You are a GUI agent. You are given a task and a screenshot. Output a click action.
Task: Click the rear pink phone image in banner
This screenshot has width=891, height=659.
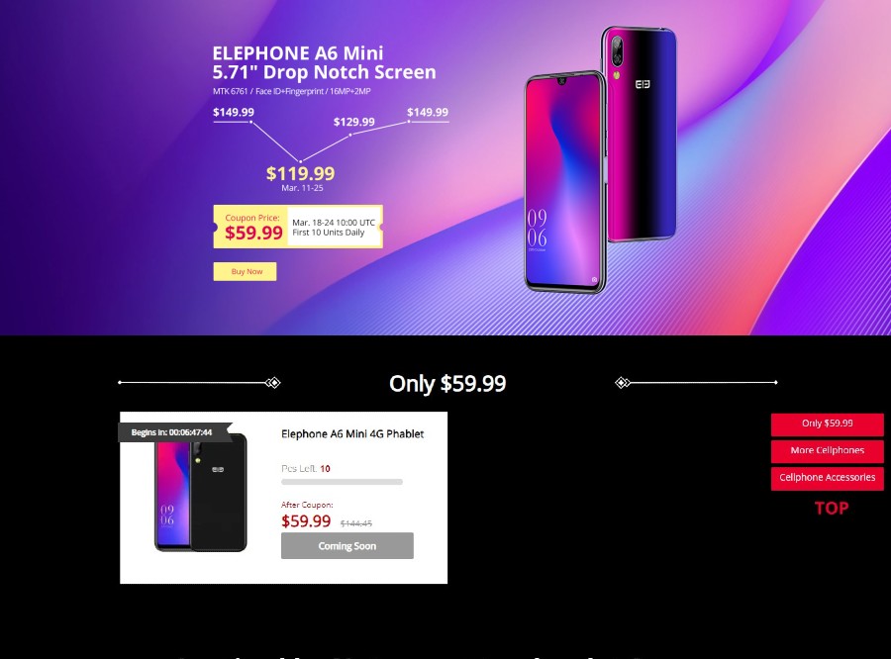pos(640,134)
